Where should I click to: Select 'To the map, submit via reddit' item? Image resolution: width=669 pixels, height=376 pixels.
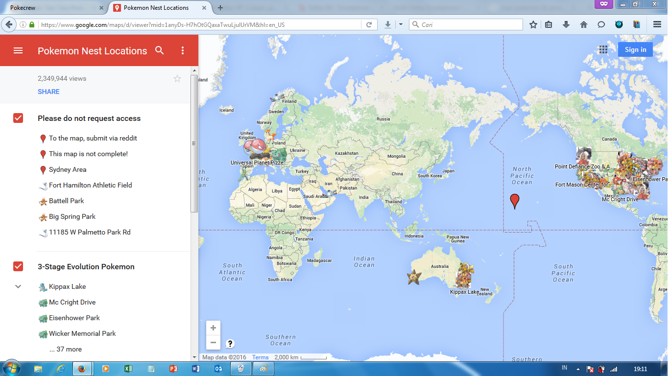click(x=93, y=138)
